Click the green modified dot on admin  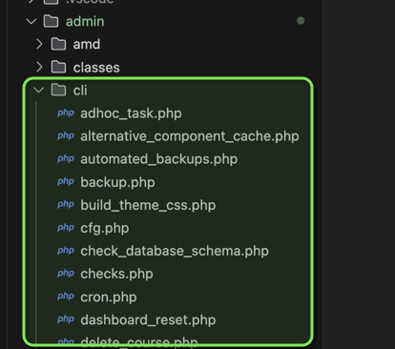pos(301,21)
